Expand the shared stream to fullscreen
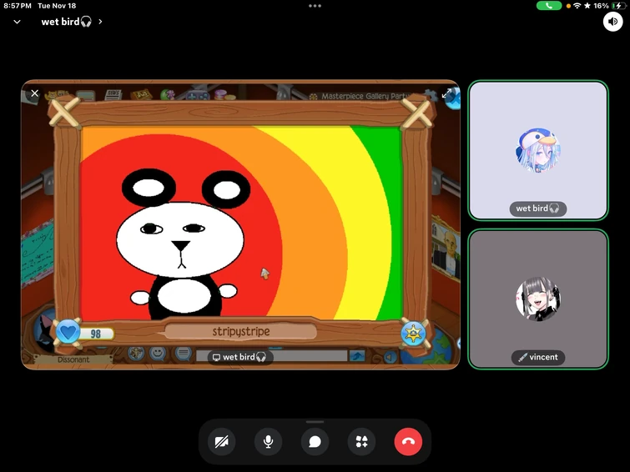Viewport: 630px width, 472px height. [446, 94]
